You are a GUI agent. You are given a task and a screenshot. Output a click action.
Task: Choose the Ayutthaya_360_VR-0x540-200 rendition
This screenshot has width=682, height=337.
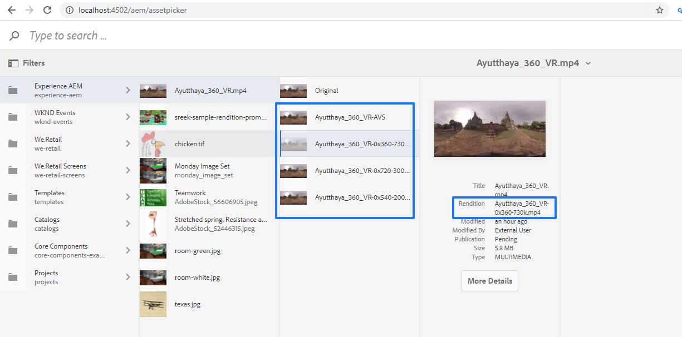363,197
